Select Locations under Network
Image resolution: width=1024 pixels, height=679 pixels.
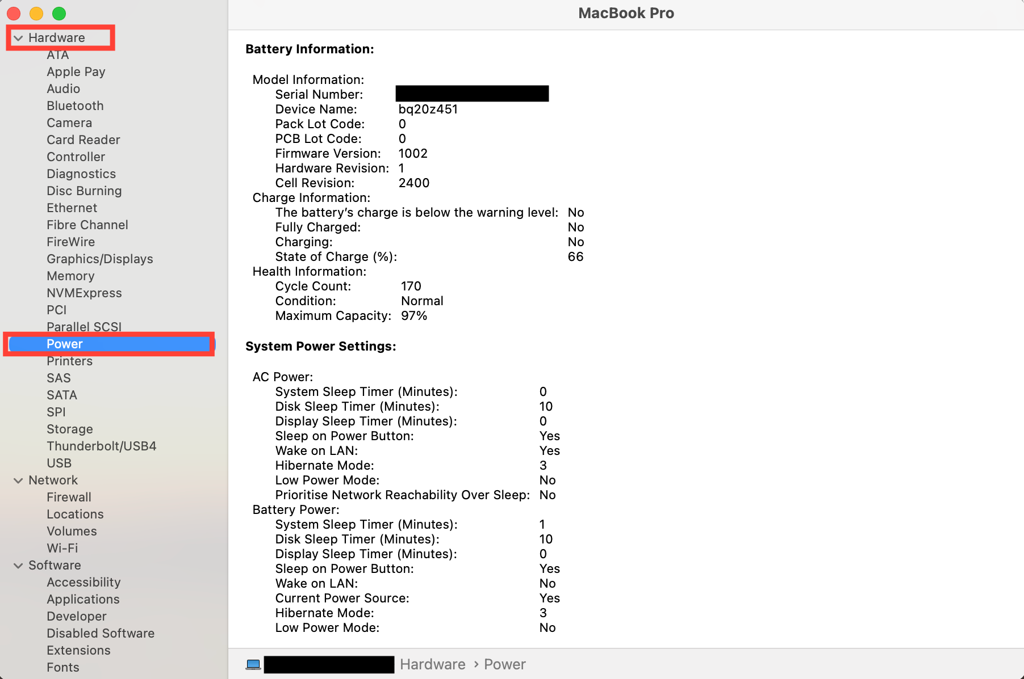pos(76,514)
